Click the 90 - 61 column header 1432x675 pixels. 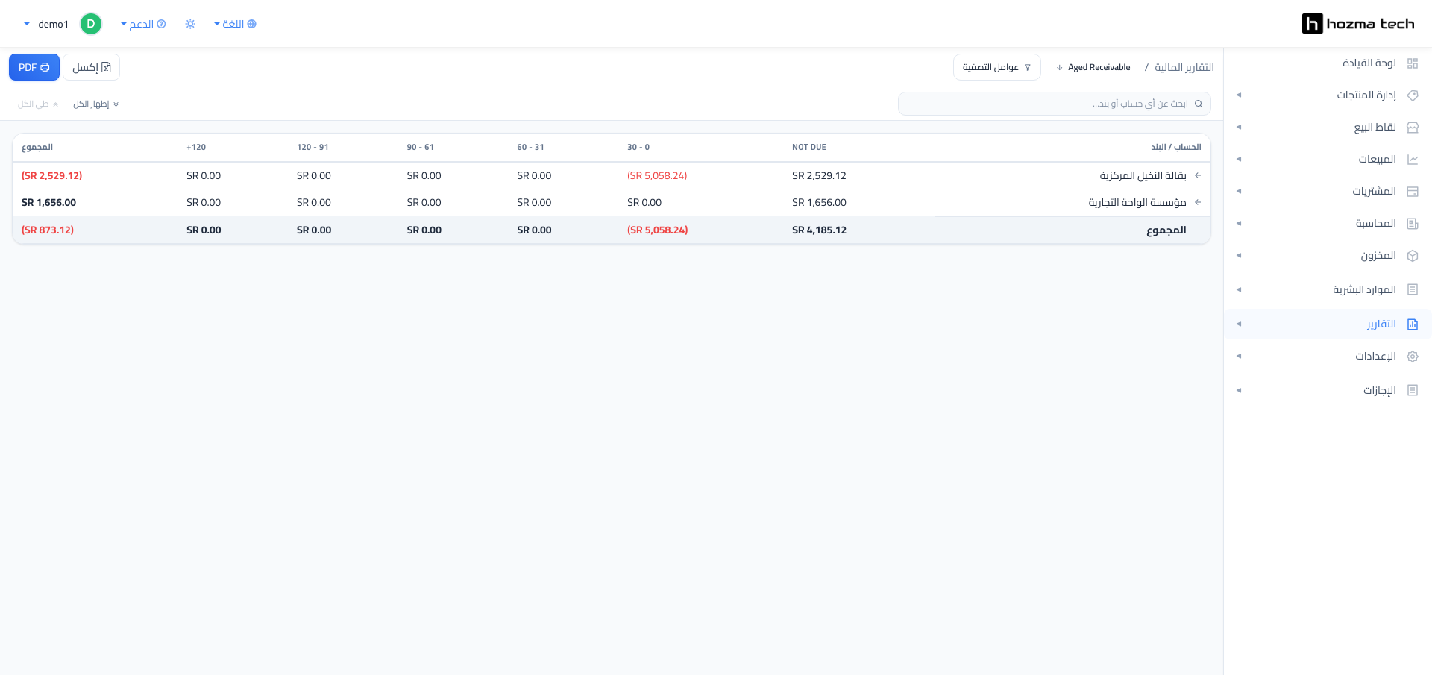click(420, 147)
